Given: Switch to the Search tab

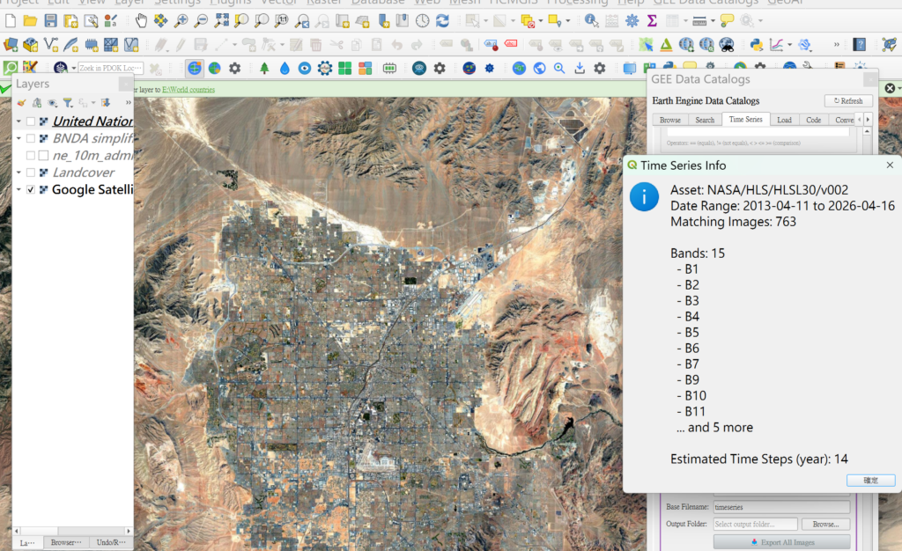Looking at the screenshot, I should [x=704, y=120].
